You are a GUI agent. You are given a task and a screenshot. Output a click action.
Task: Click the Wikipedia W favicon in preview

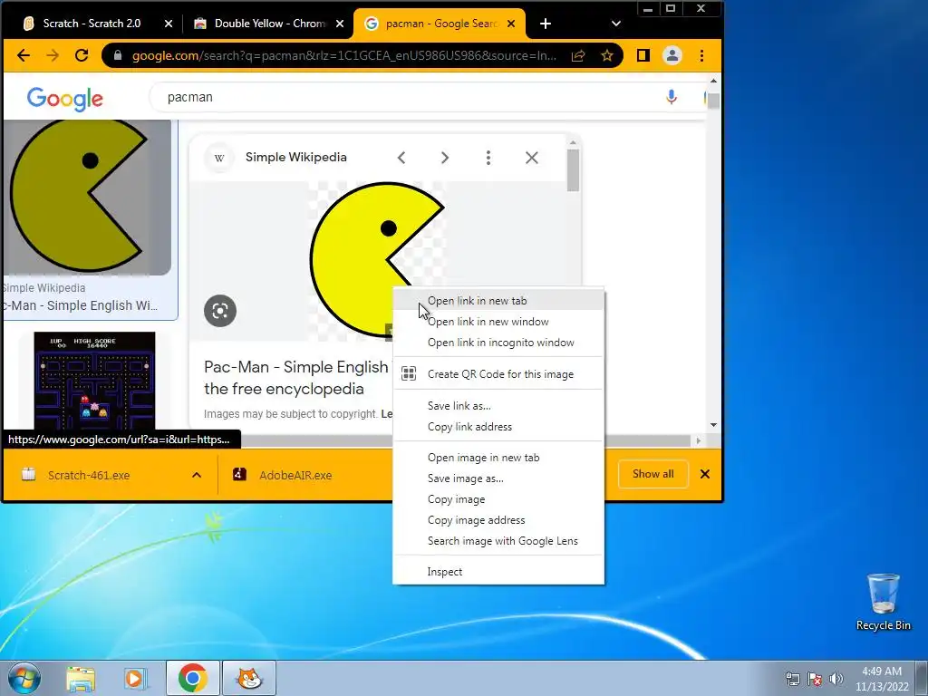pos(219,158)
